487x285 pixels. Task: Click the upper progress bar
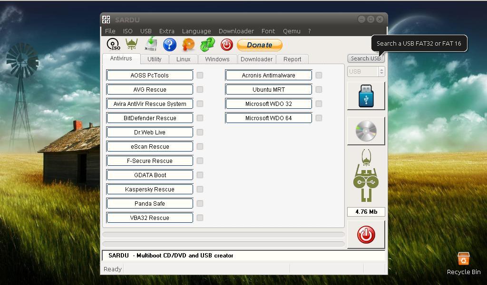click(224, 235)
